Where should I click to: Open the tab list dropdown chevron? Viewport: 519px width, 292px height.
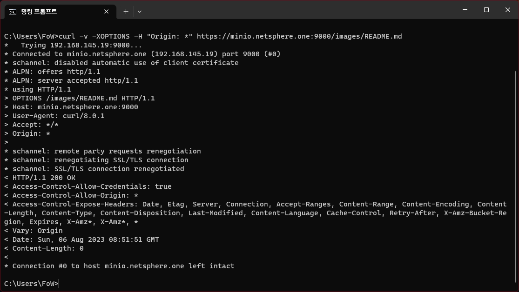[x=139, y=12]
